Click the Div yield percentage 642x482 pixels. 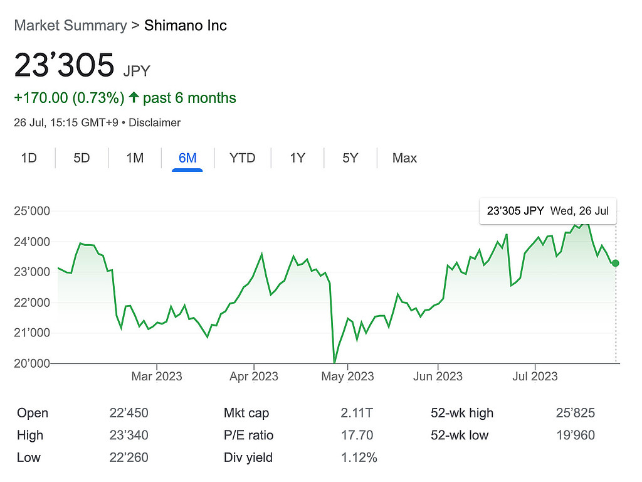pos(359,458)
